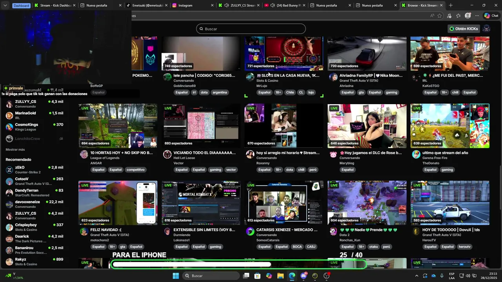The image size is (502, 282).
Task: Open 'CATARSIS XENEIZE - MERCADO' stream title
Action: pyautogui.click(x=287, y=230)
